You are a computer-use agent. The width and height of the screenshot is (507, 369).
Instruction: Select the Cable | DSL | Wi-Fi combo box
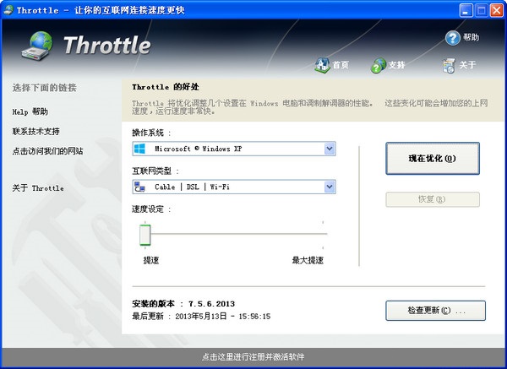pyautogui.click(x=234, y=187)
